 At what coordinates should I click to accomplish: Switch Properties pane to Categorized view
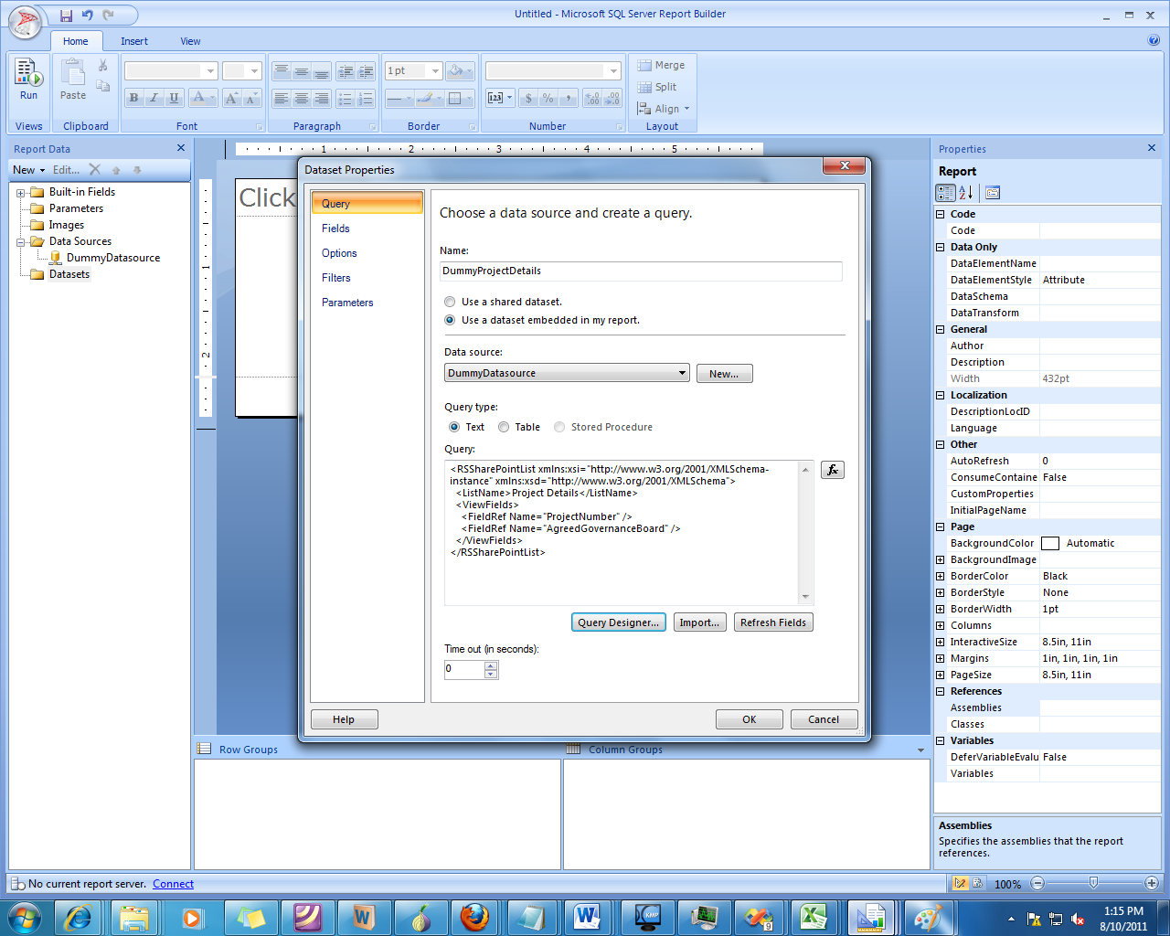pyautogui.click(x=945, y=193)
